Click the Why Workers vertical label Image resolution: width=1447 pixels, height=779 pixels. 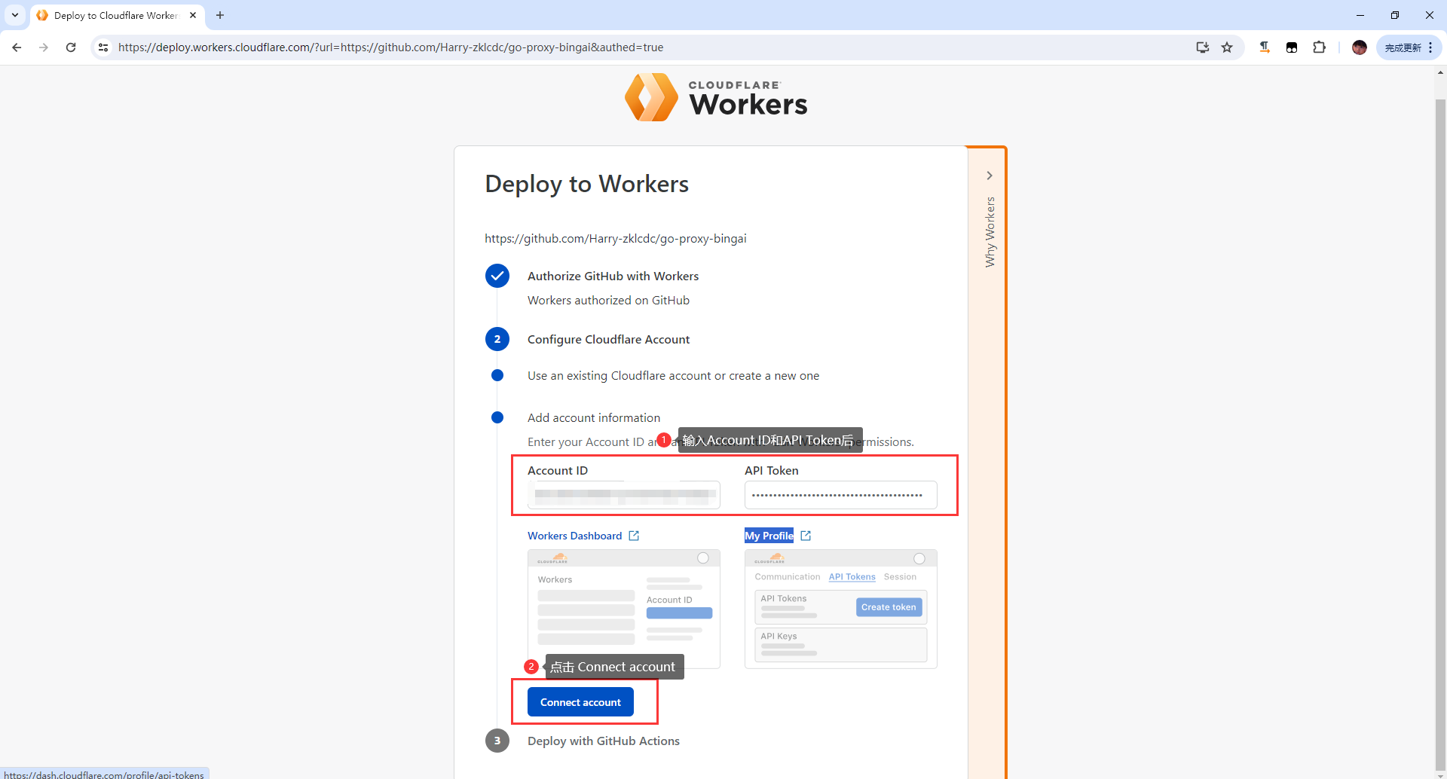(990, 232)
